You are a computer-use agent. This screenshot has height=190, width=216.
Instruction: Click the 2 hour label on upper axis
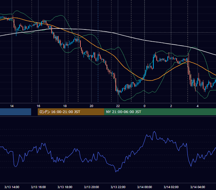point(171,106)
